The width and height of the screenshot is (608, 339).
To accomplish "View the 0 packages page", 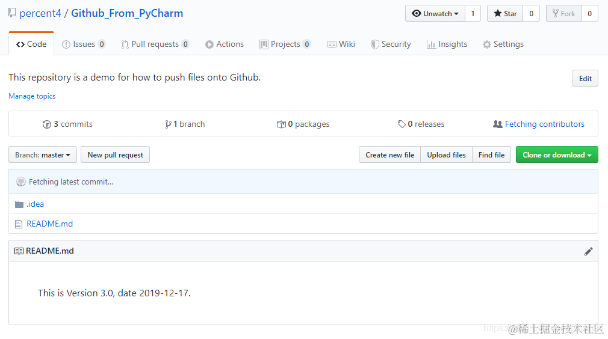I will pyautogui.click(x=303, y=124).
